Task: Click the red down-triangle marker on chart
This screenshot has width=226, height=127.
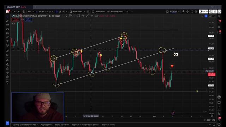Action: click(x=172, y=66)
